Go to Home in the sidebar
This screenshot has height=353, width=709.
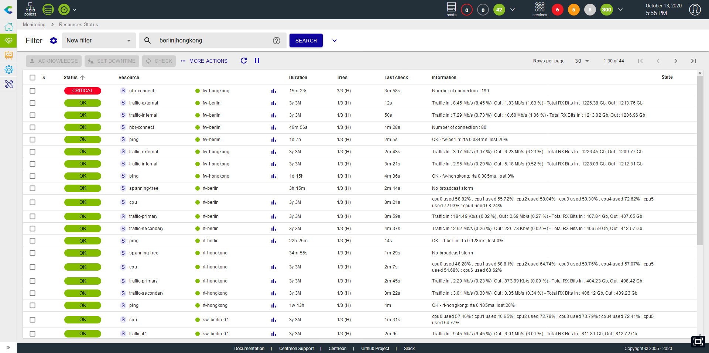point(8,27)
